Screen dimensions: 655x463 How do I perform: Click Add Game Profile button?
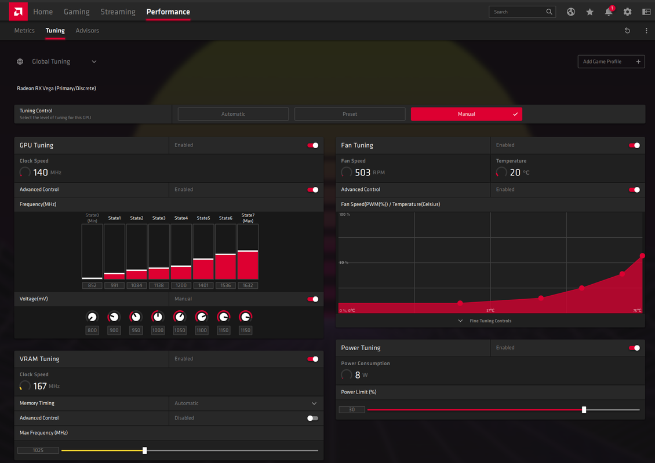tap(611, 62)
